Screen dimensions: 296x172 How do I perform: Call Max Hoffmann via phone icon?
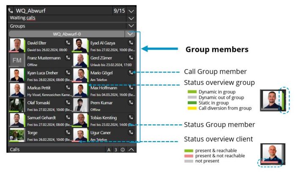131,88
